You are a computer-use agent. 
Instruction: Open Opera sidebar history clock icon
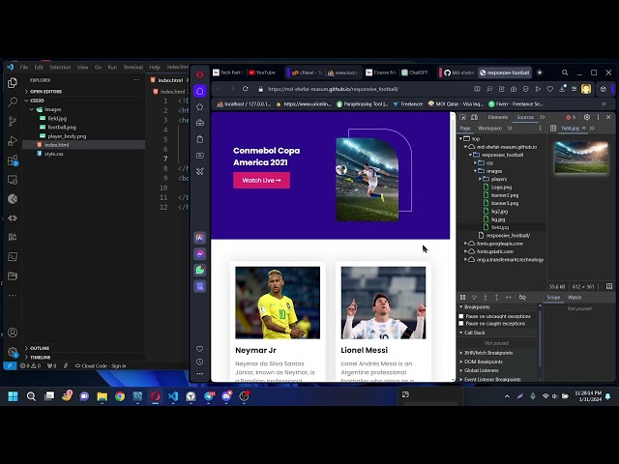(200, 362)
